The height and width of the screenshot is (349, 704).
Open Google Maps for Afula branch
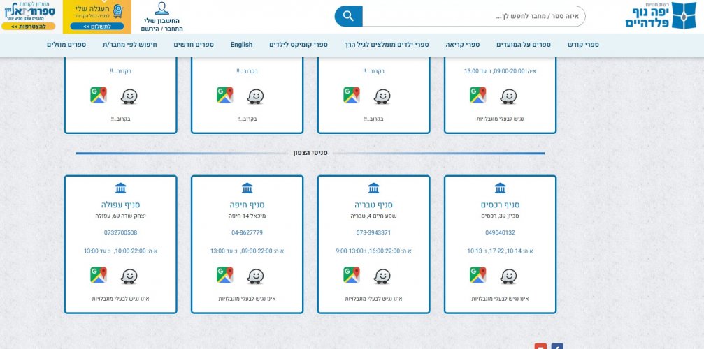[99, 275]
